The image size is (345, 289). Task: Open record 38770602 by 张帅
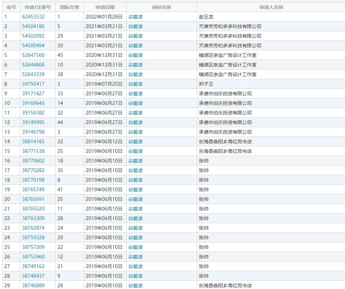tap(33, 161)
